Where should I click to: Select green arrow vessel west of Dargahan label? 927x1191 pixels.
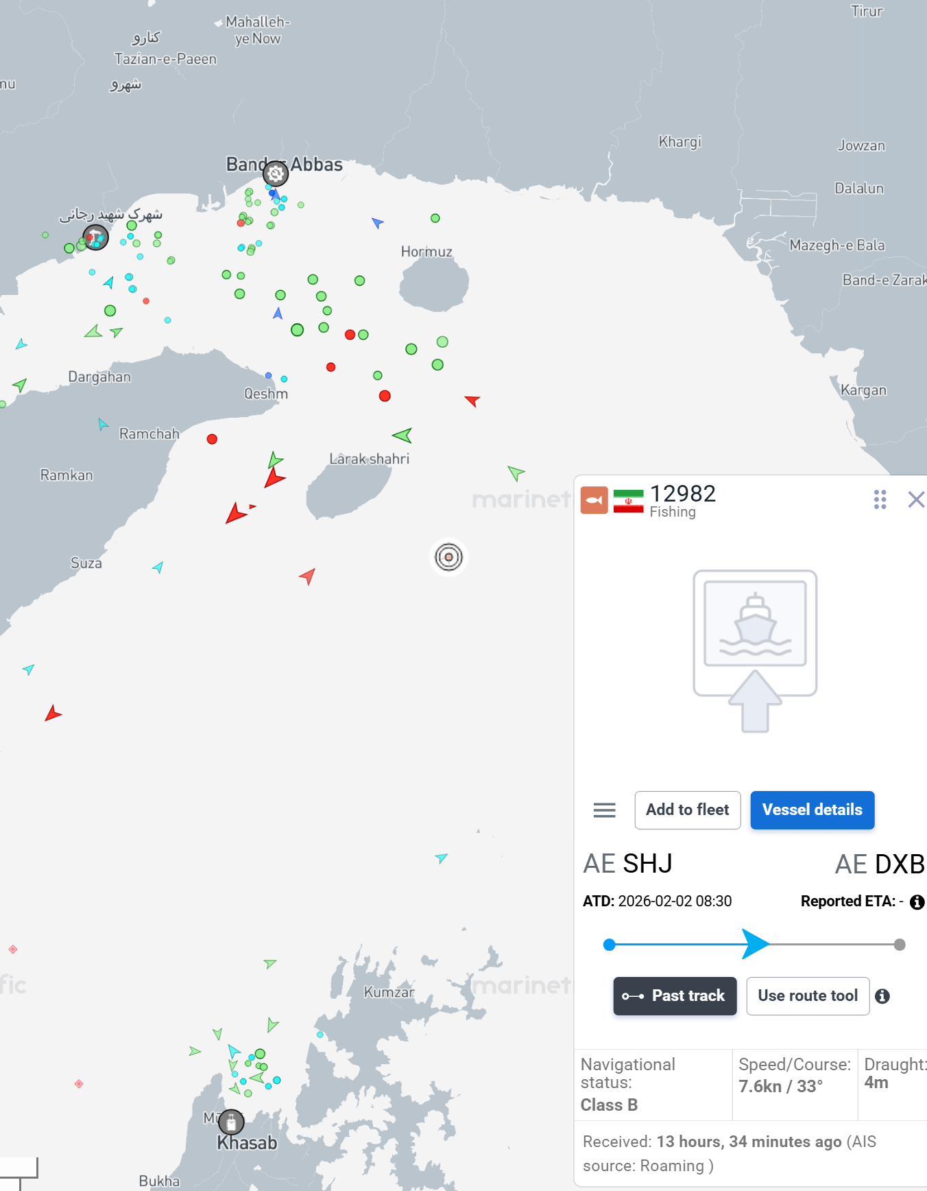pos(20,385)
